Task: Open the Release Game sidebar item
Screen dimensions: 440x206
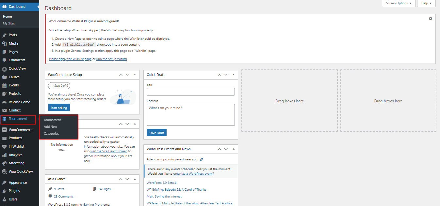Action: coord(20,102)
